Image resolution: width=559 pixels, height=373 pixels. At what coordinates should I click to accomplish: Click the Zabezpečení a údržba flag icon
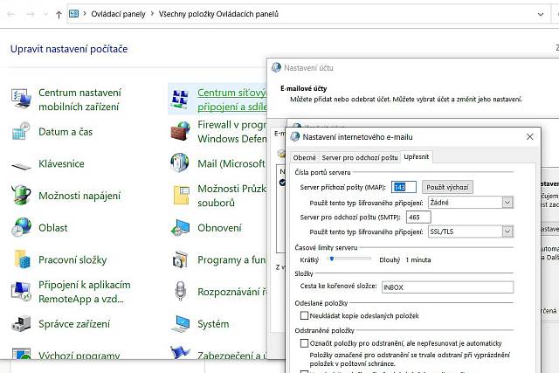tap(180, 352)
